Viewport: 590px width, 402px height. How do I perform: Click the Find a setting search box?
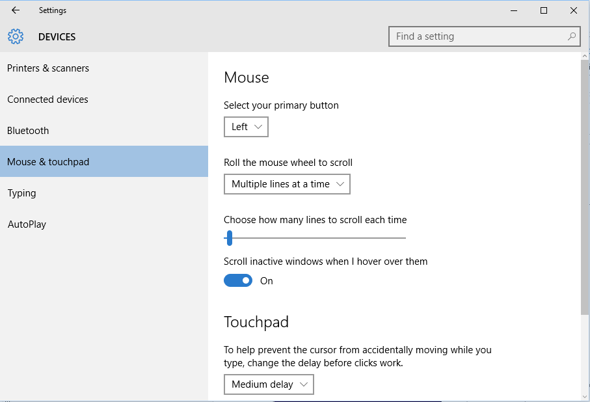point(484,36)
